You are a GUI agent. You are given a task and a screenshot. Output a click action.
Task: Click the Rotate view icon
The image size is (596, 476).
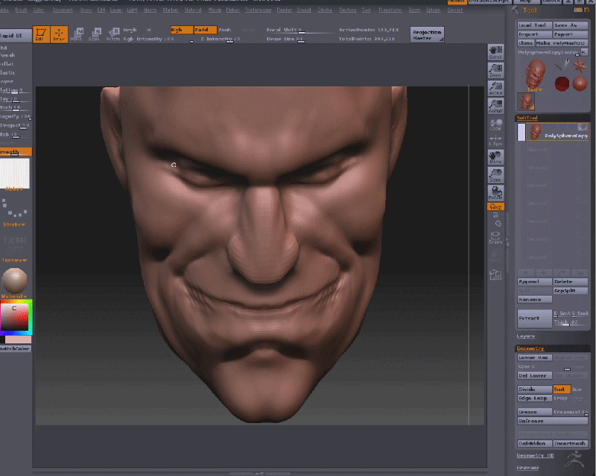495,194
